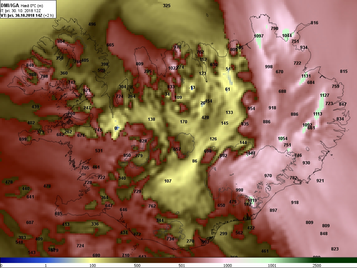
Task: Click the map value 531
Action: pos(99,150)
